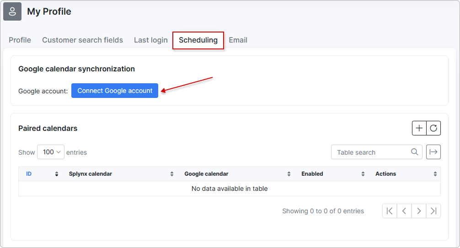Click the Table search magnifier icon
This screenshot has width=460, height=248.
(x=415, y=152)
